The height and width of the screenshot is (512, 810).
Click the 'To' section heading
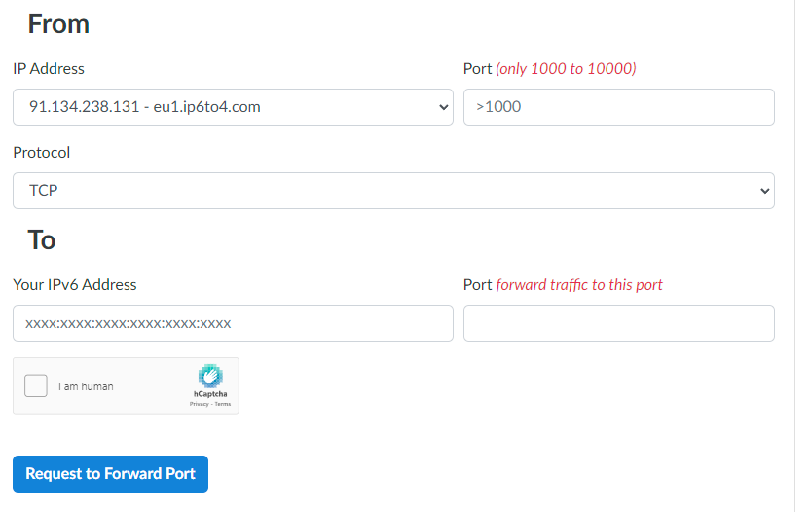click(42, 239)
